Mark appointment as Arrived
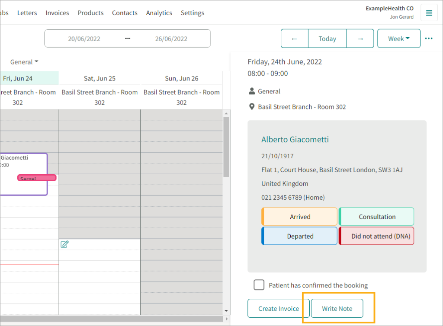Viewport: 443px width, 326px height. coord(299,217)
